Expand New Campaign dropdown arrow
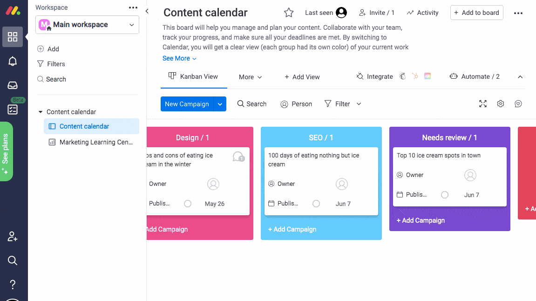The height and width of the screenshot is (301, 536). pyautogui.click(x=220, y=104)
